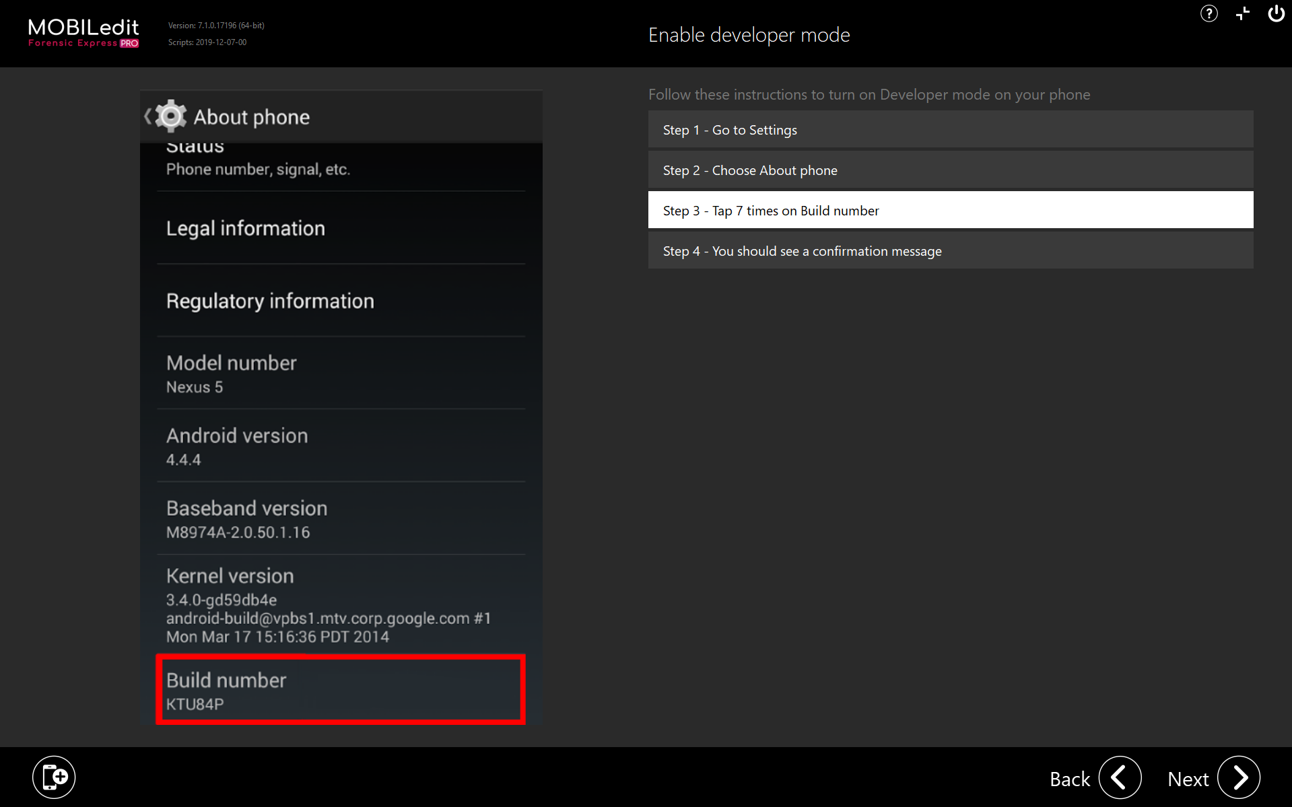Click the About phone header title

252,117
